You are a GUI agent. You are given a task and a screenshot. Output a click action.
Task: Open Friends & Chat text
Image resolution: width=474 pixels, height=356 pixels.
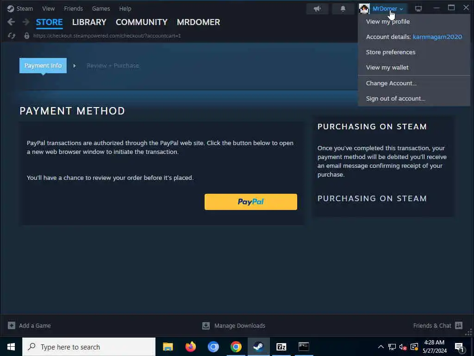pyautogui.click(x=432, y=325)
